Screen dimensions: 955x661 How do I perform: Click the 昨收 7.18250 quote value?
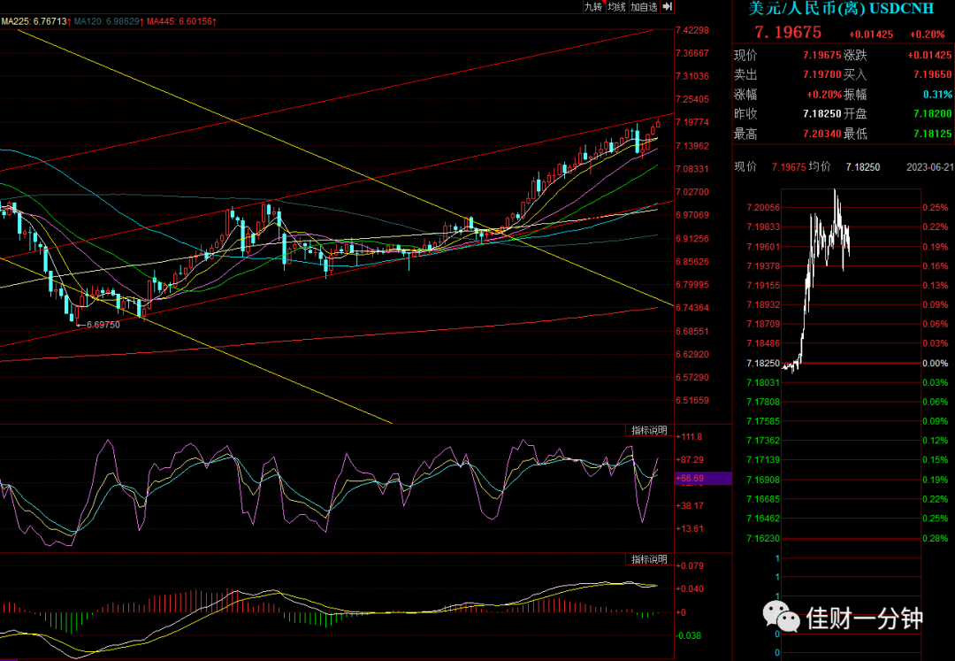pyautogui.click(x=822, y=114)
